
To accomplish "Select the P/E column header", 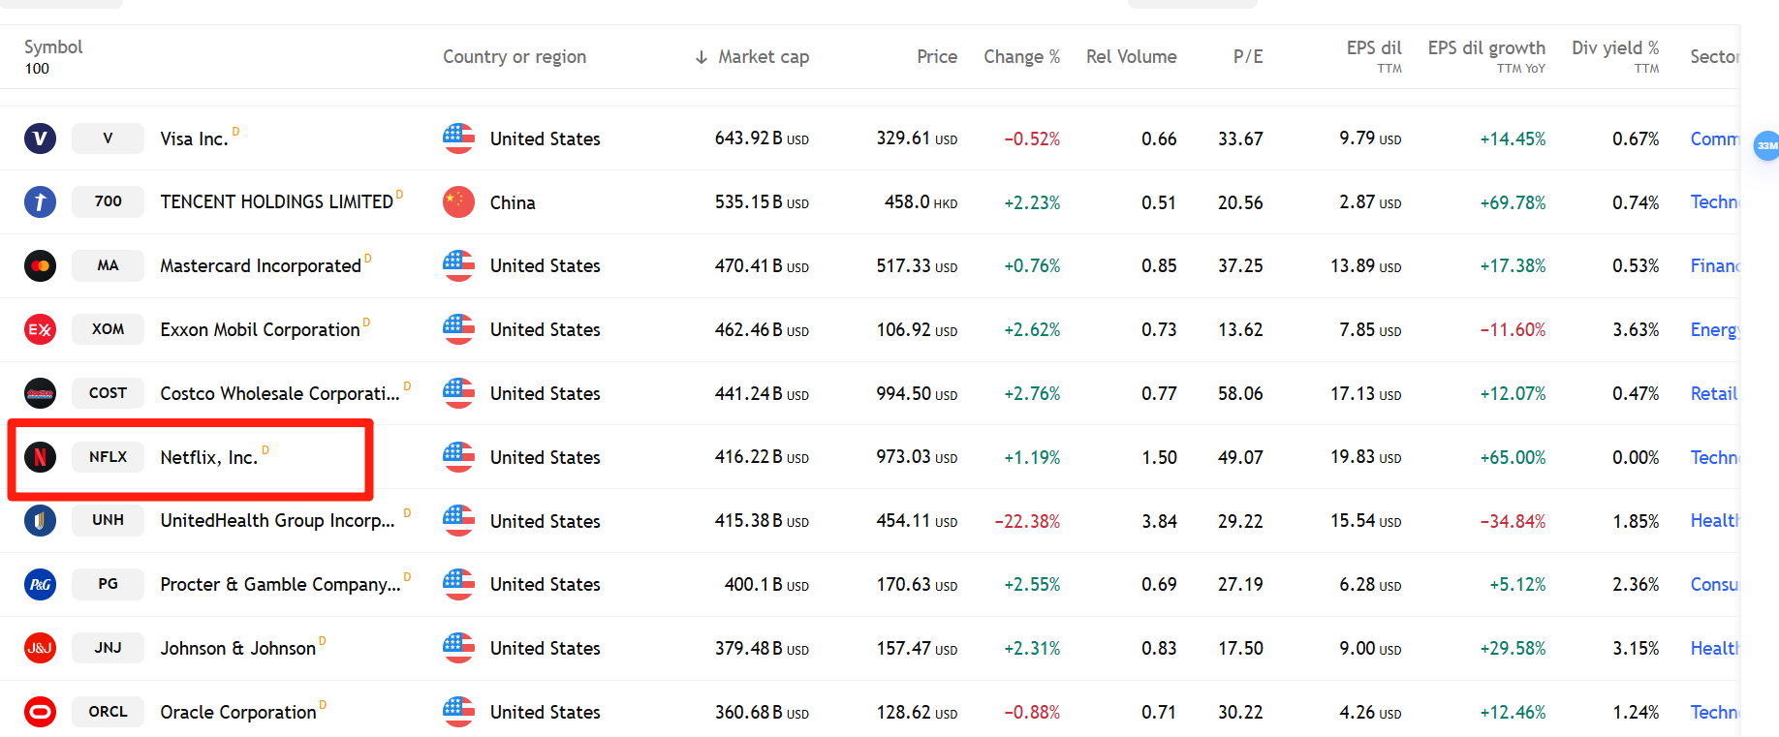I will (1248, 56).
